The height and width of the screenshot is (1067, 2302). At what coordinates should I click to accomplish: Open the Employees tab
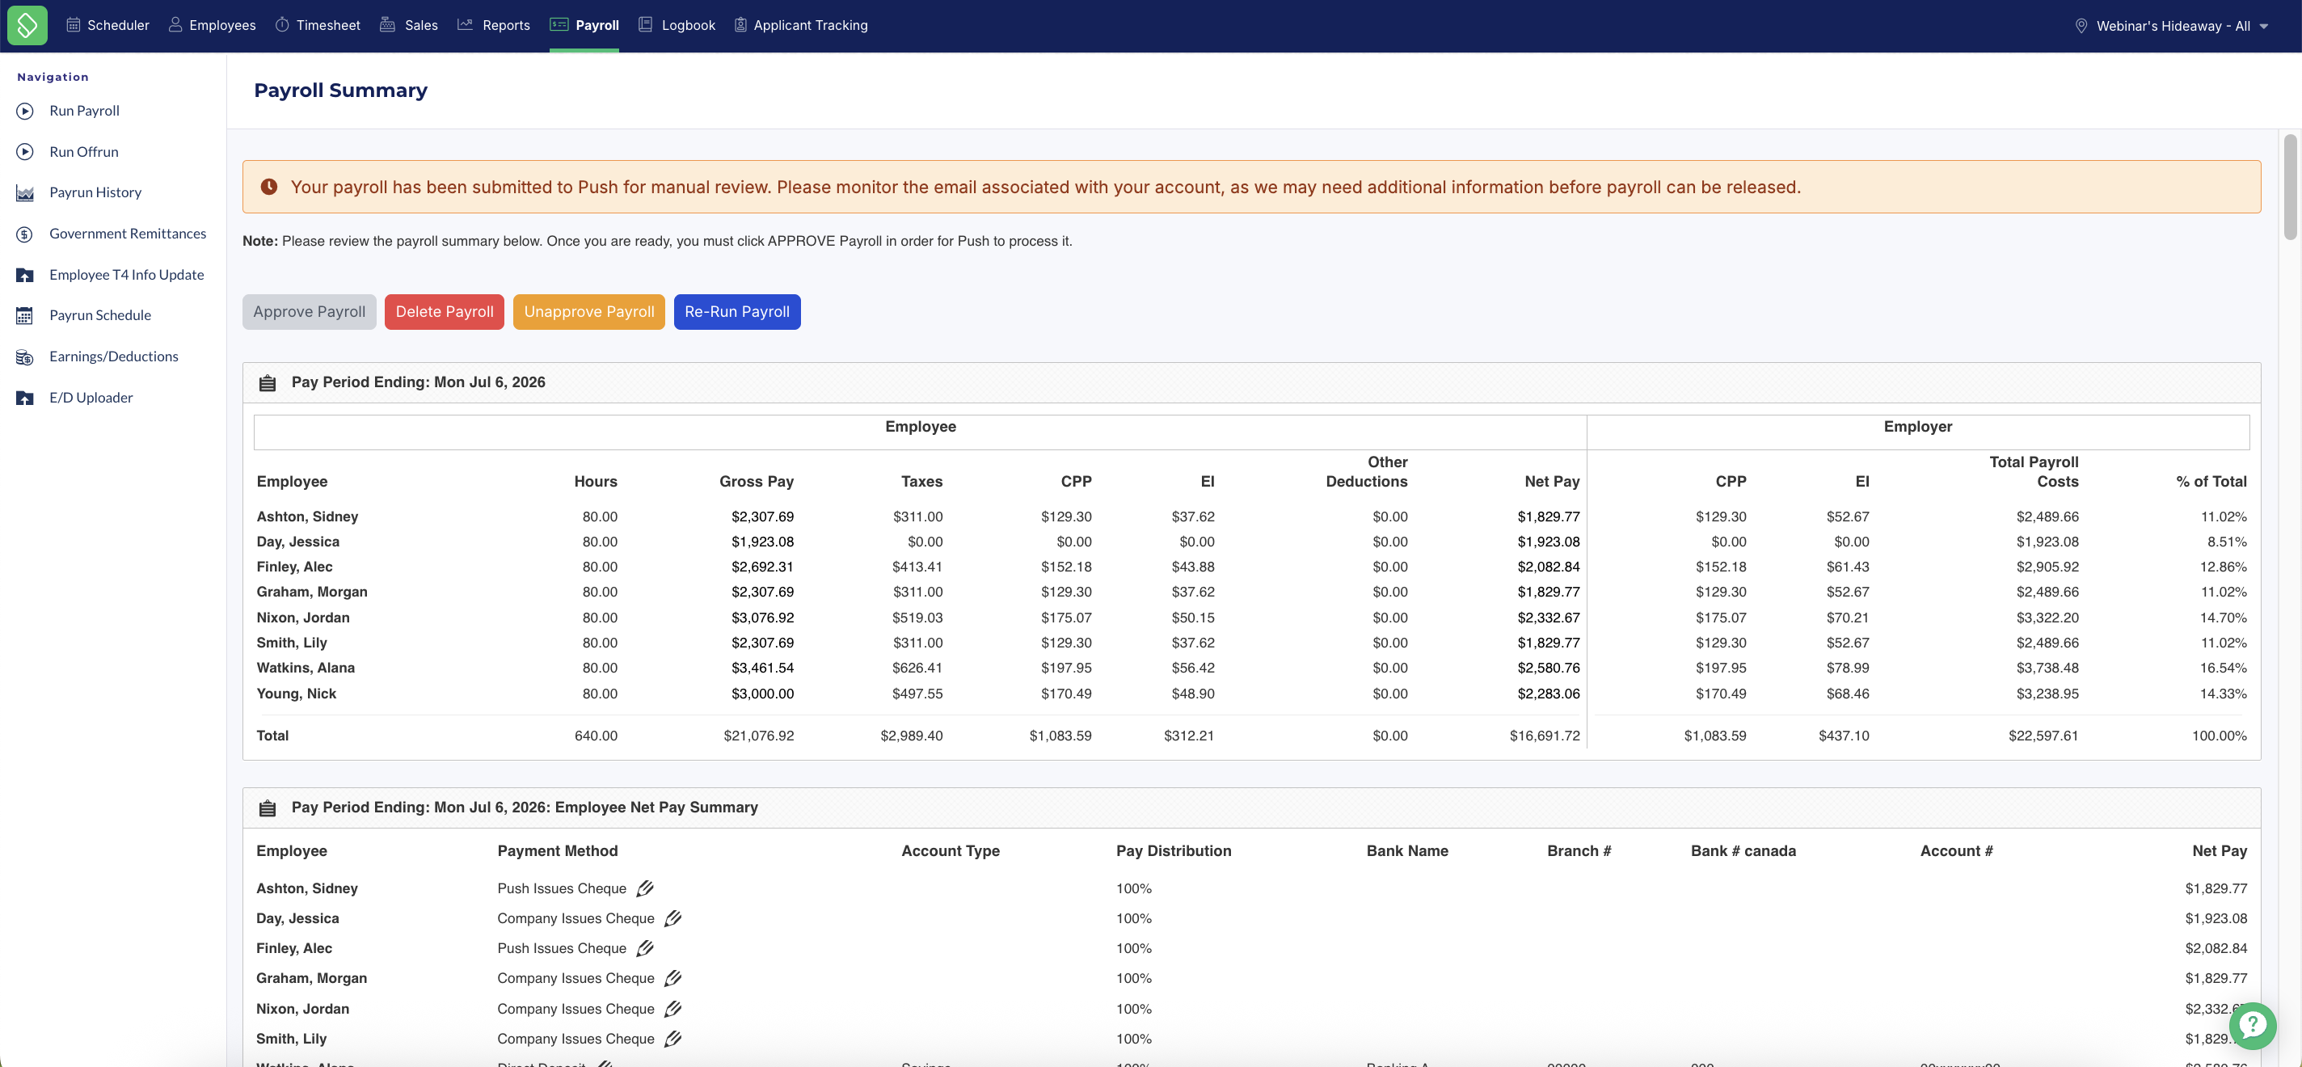click(212, 25)
